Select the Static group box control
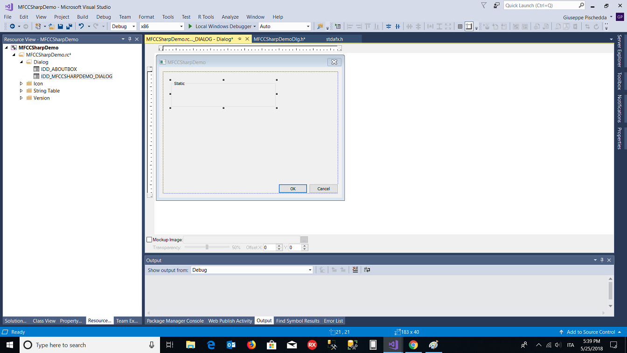Screen dimensions: 627x353 pyautogui.click(x=223, y=94)
